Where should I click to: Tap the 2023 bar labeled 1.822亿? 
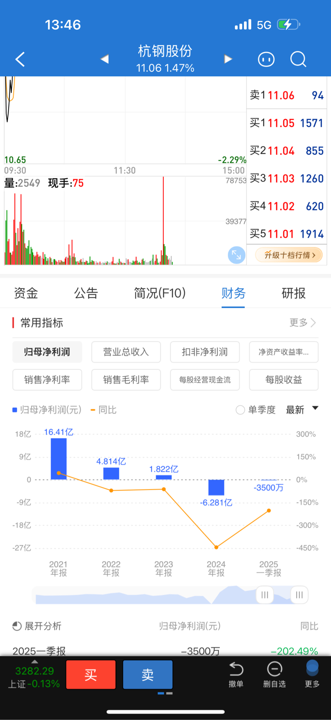(x=164, y=477)
